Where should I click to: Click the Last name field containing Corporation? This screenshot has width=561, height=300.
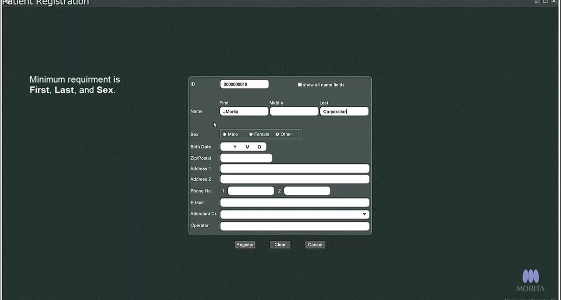344,111
